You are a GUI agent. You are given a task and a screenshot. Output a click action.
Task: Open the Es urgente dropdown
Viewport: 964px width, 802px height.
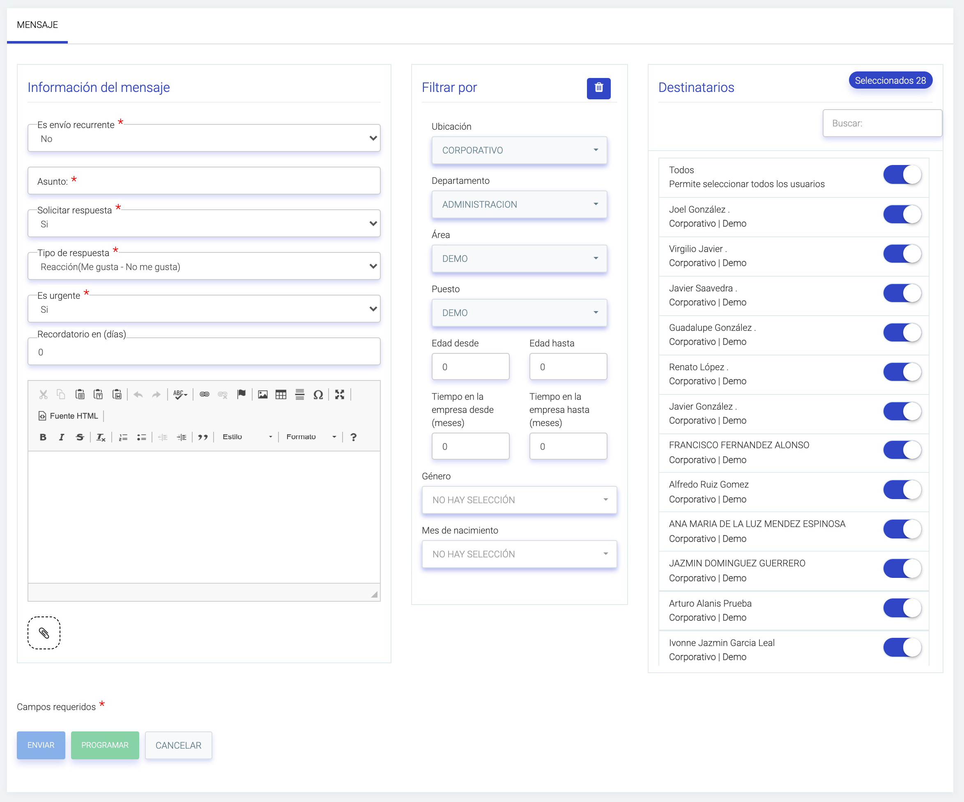click(x=204, y=309)
